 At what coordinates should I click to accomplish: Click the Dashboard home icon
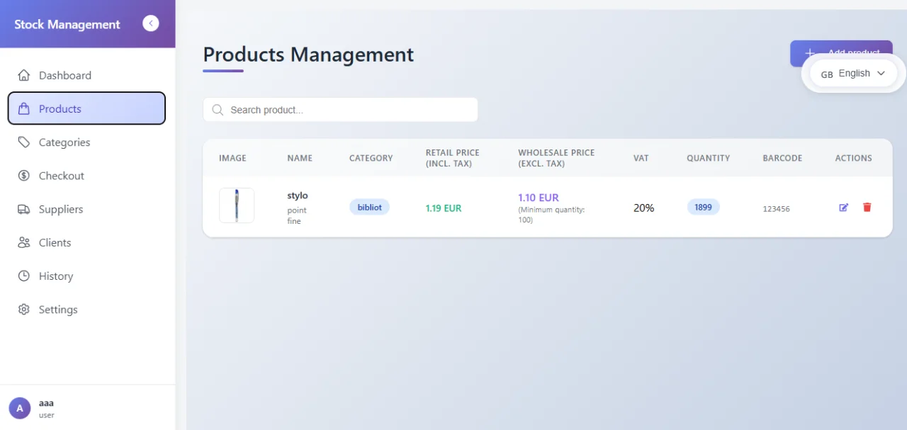tap(24, 75)
